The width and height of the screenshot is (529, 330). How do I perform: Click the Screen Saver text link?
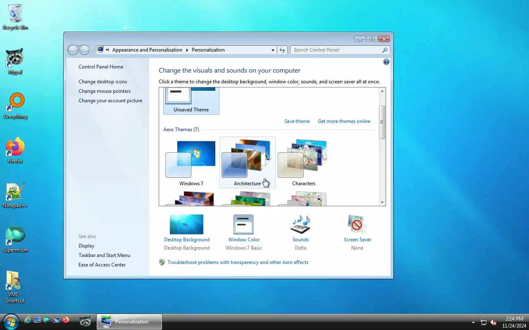point(357,240)
